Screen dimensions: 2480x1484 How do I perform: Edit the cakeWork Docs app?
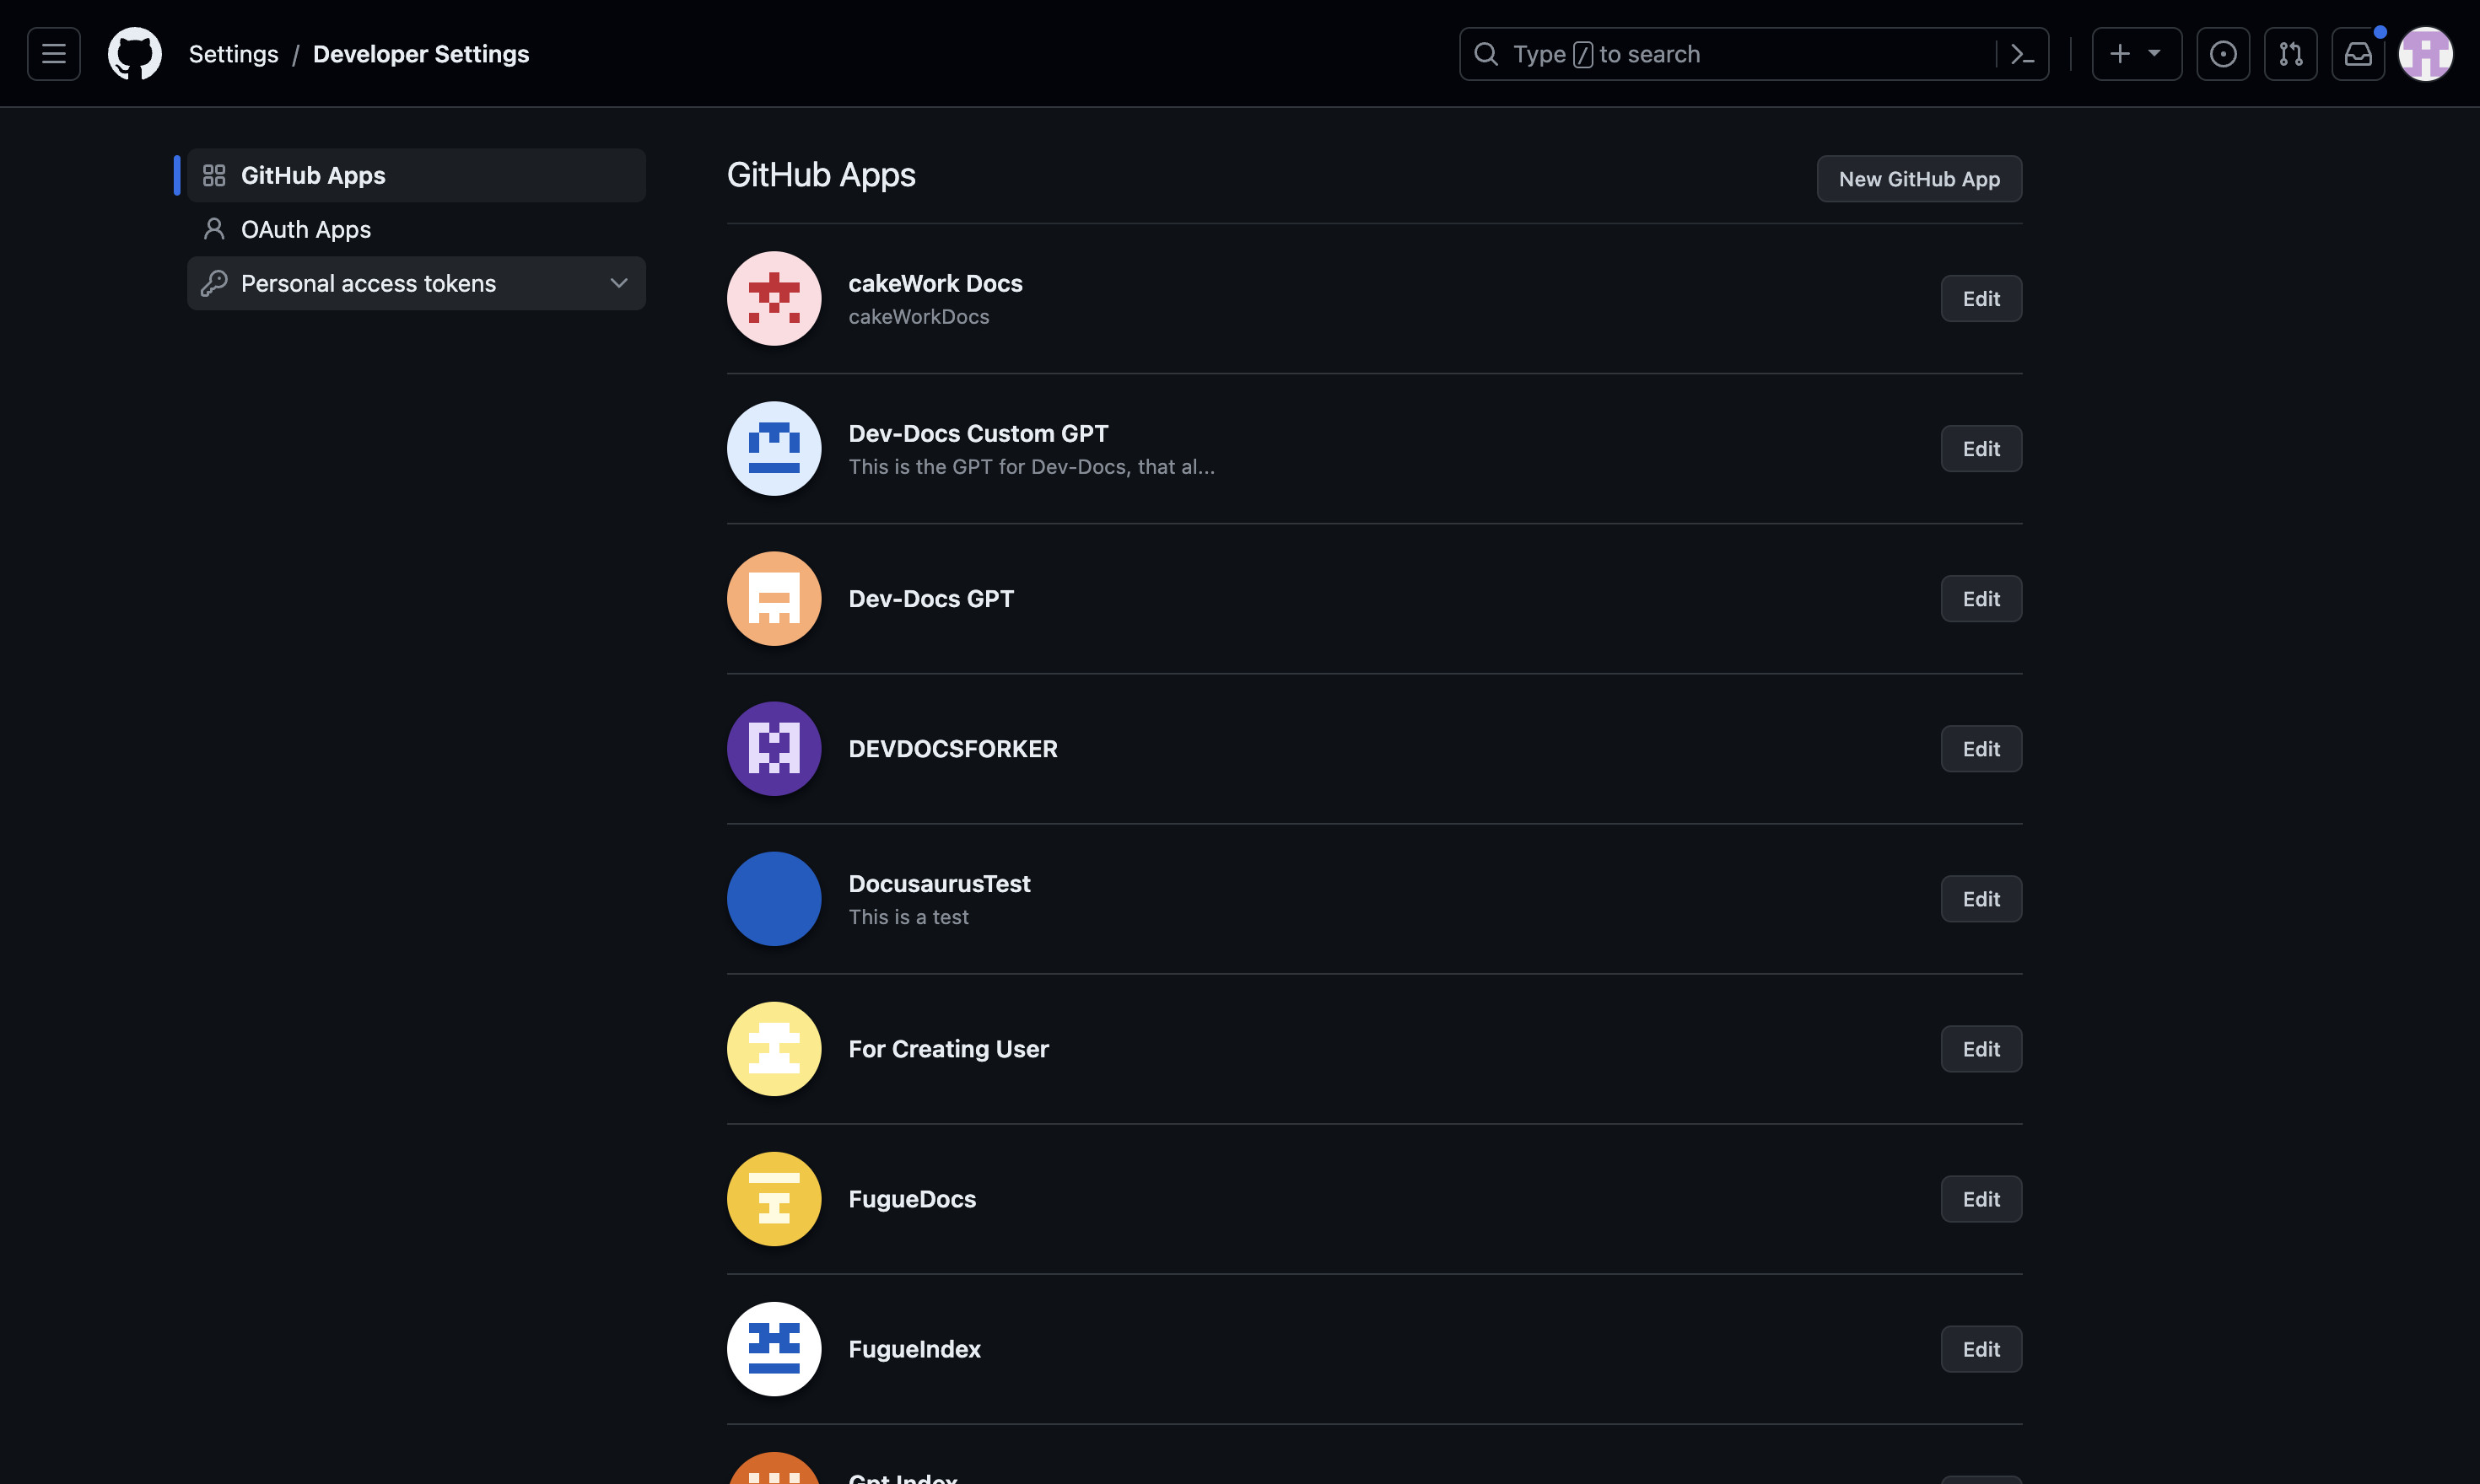[x=1980, y=298]
